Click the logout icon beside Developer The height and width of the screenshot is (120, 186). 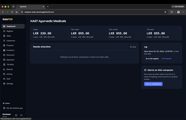(21, 115)
